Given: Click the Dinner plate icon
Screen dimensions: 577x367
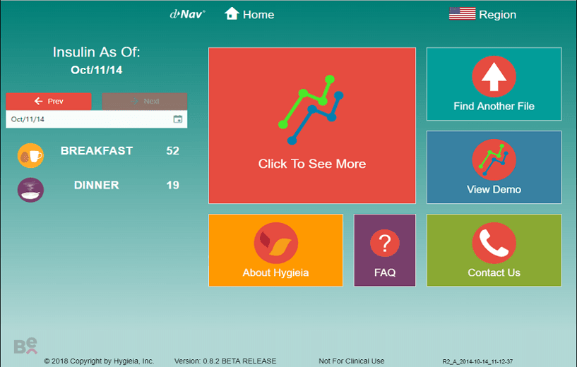Looking at the screenshot, I should pos(30,190).
